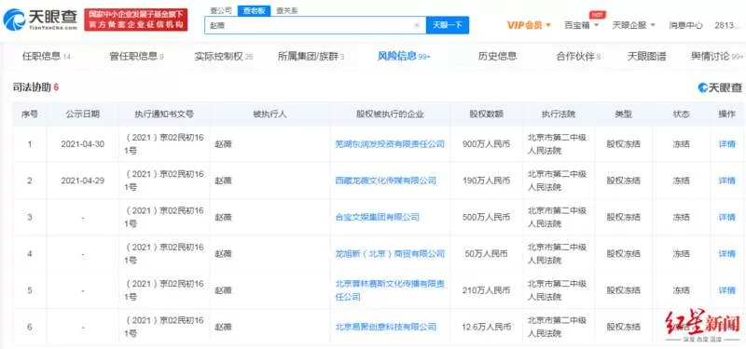Open 芜湖东润发投资有限责任公司 company link
Viewport: 746px width, 349px height.
[x=390, y=144]
